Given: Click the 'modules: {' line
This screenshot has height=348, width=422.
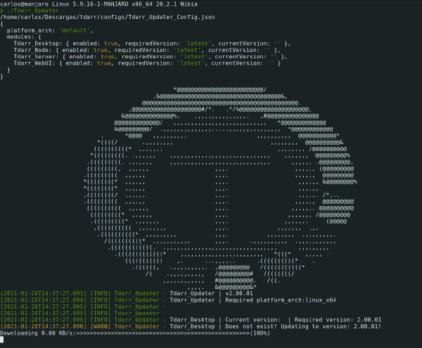Looking at the screenshot, I should [x=24, y=37].
